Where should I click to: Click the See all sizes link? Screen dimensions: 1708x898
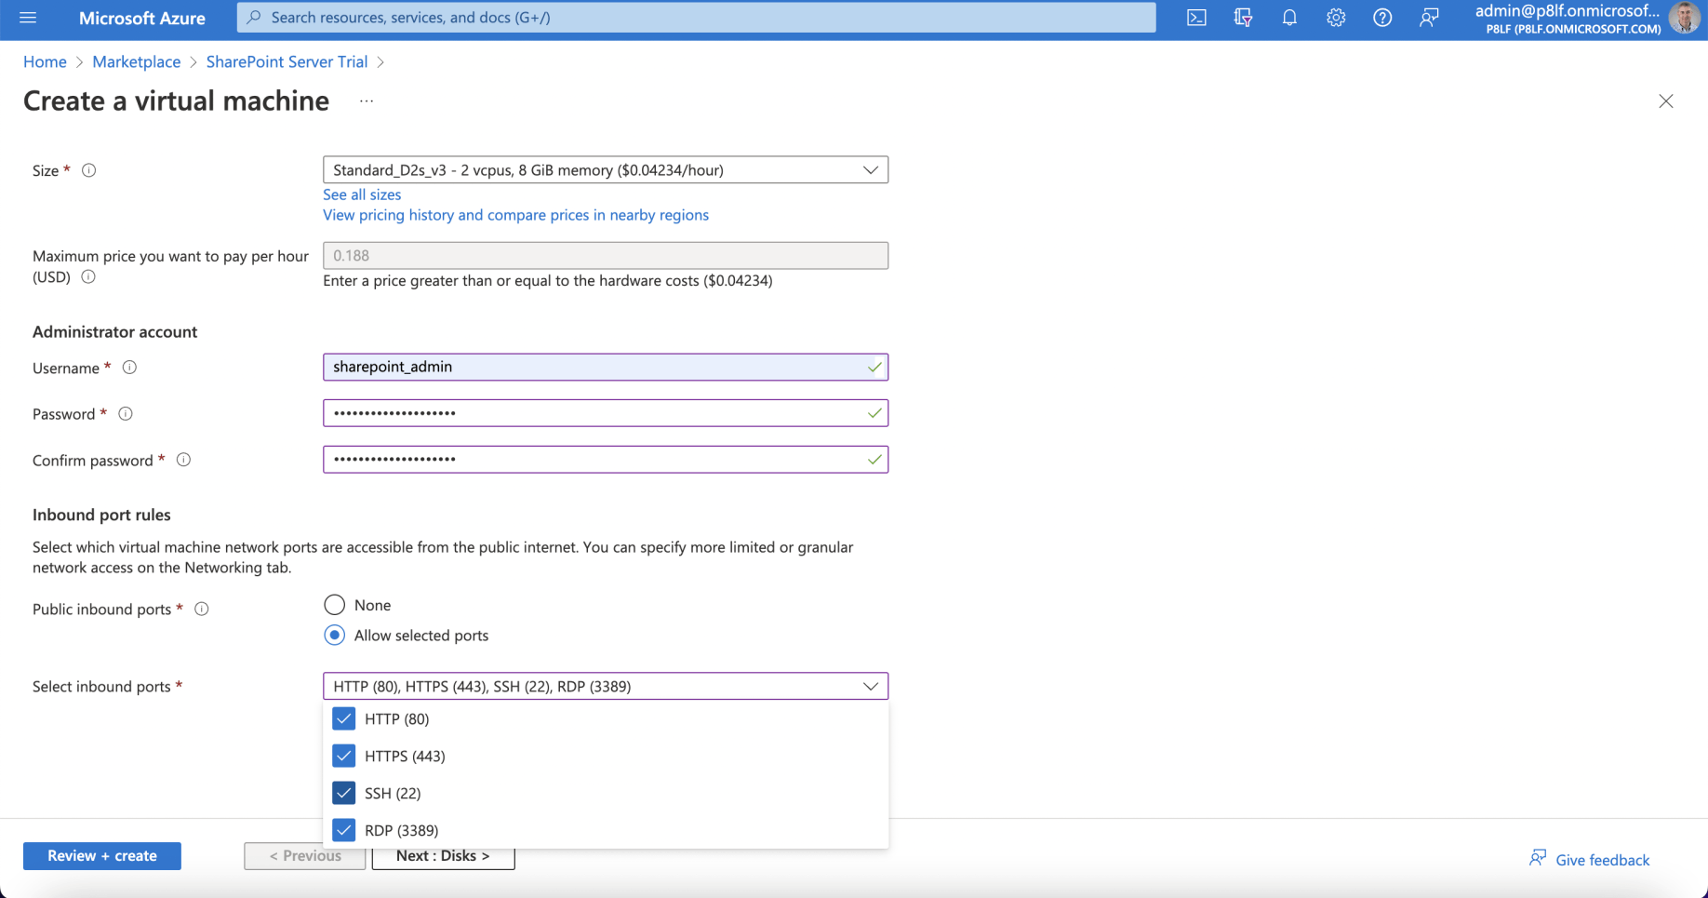(x=362, y=194)
